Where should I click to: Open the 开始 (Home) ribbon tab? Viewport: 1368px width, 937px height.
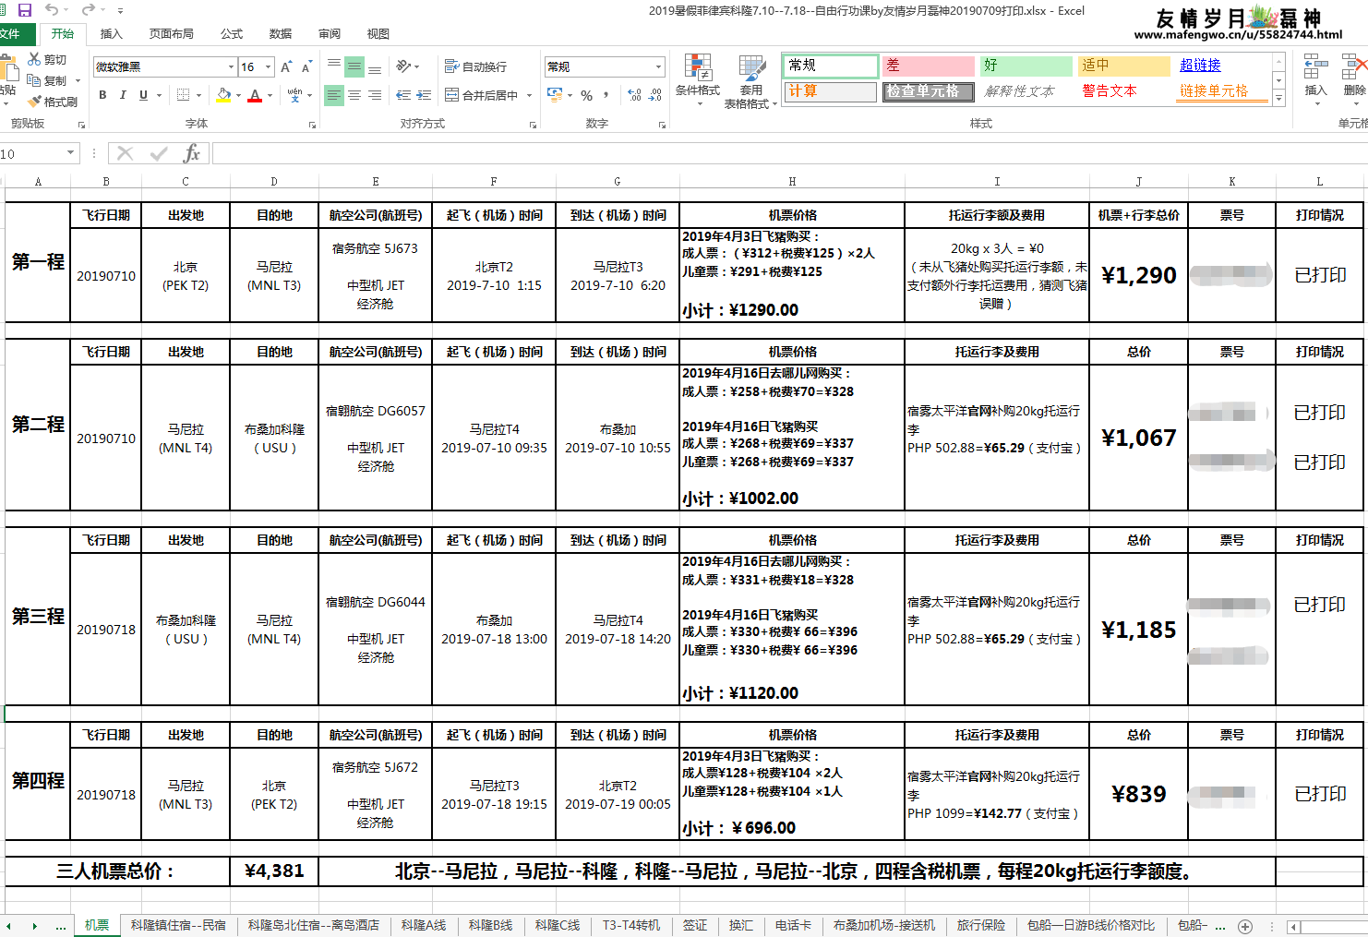[63, 33]
